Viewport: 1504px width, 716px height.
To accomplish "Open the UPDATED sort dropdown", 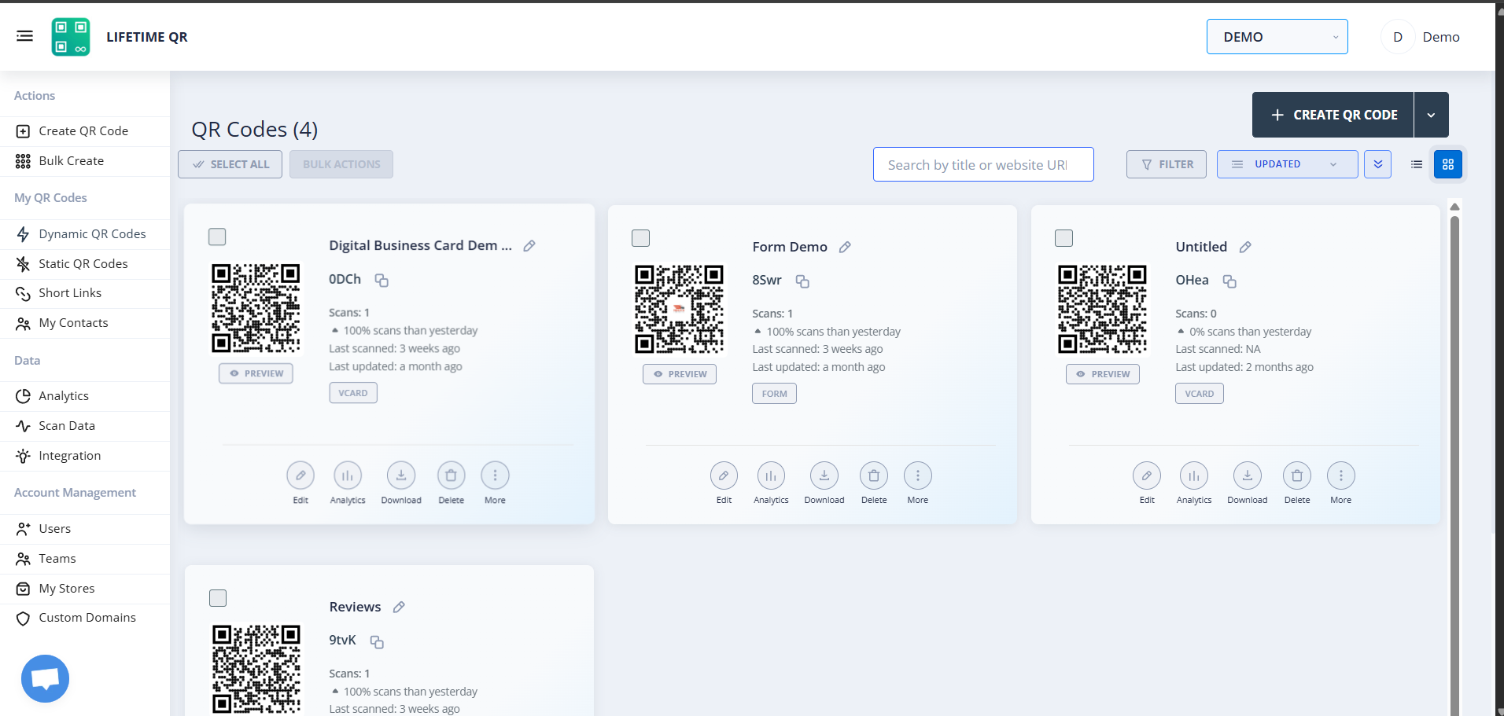I will coord(1288,164).
